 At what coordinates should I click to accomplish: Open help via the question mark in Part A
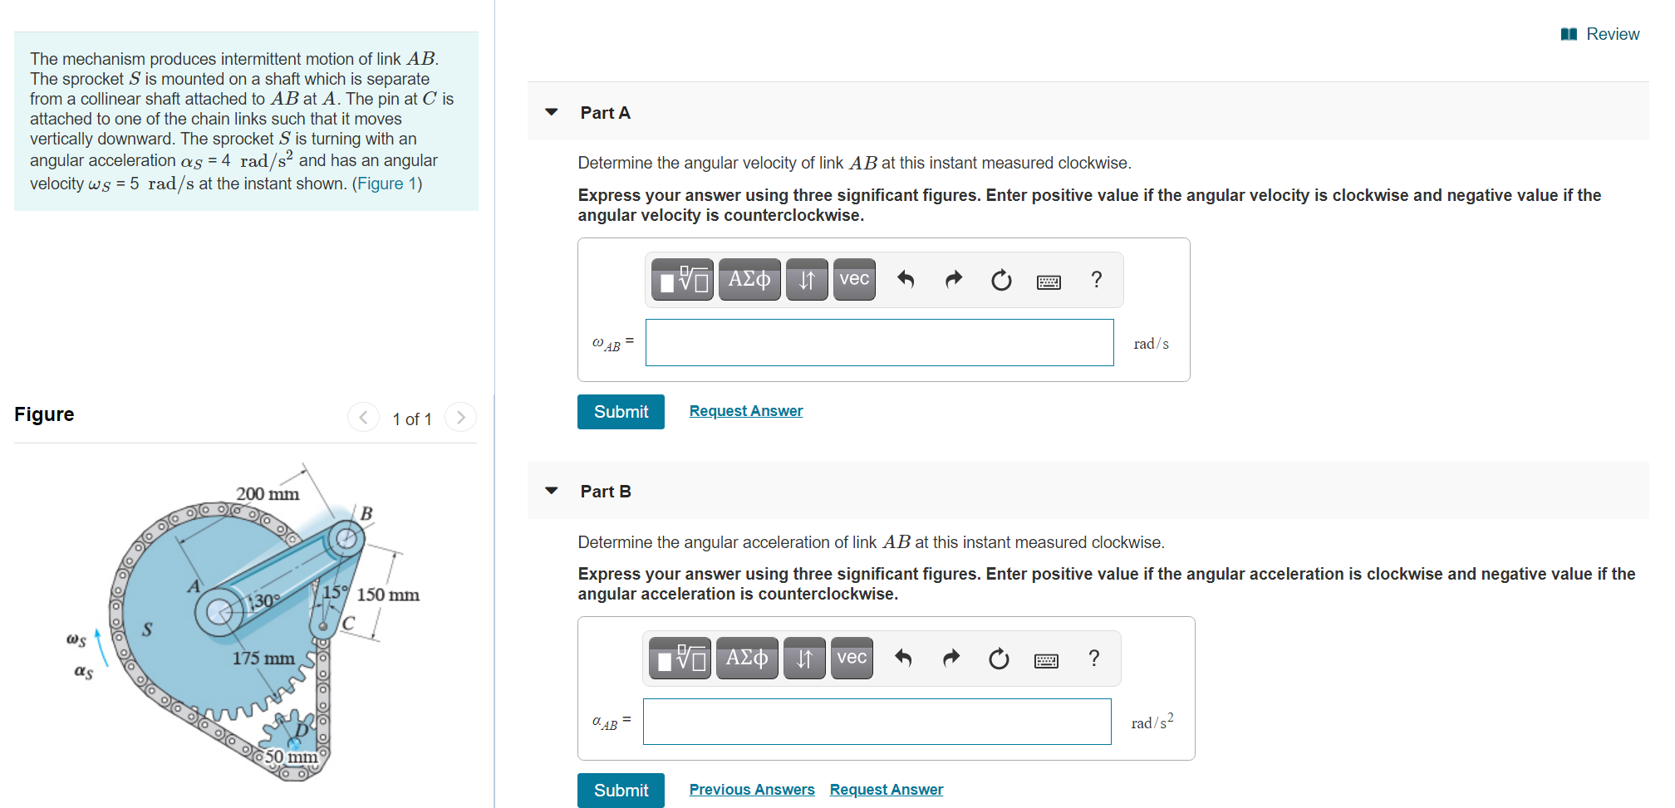(x=1096, y=280)
